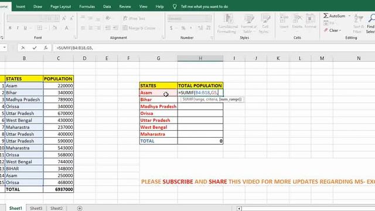Open the Insert ribbon tab
Image resolution: width=375 pixels, height=211 pixels.
click(x=21, y=6)
